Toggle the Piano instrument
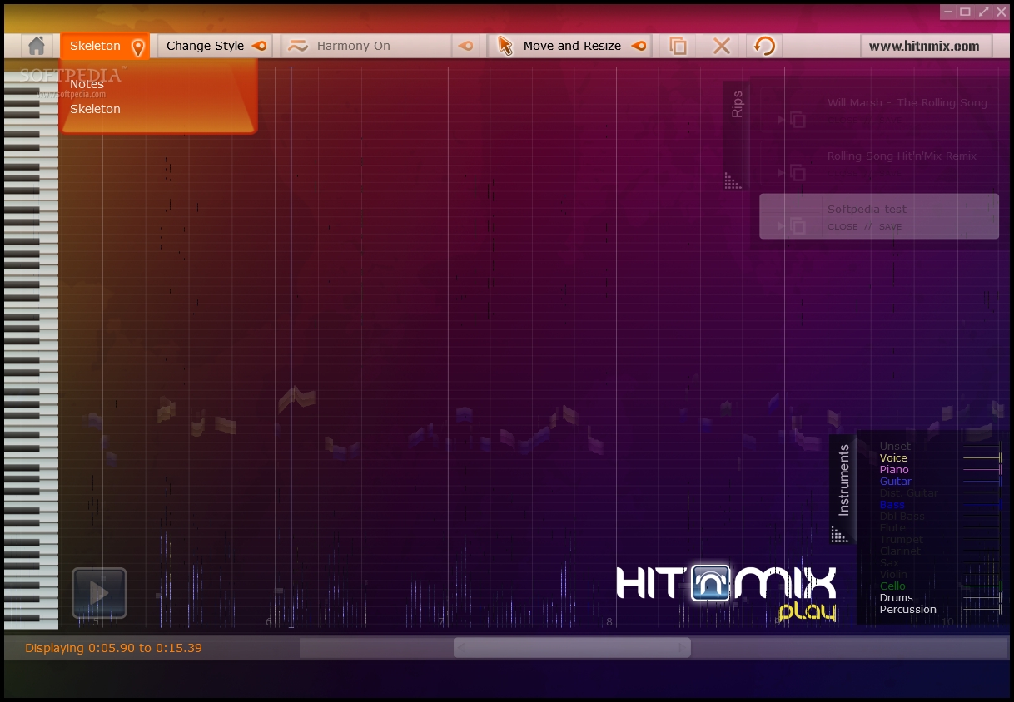This screenshot has width=1014, height=702. (x=894, y=470)
